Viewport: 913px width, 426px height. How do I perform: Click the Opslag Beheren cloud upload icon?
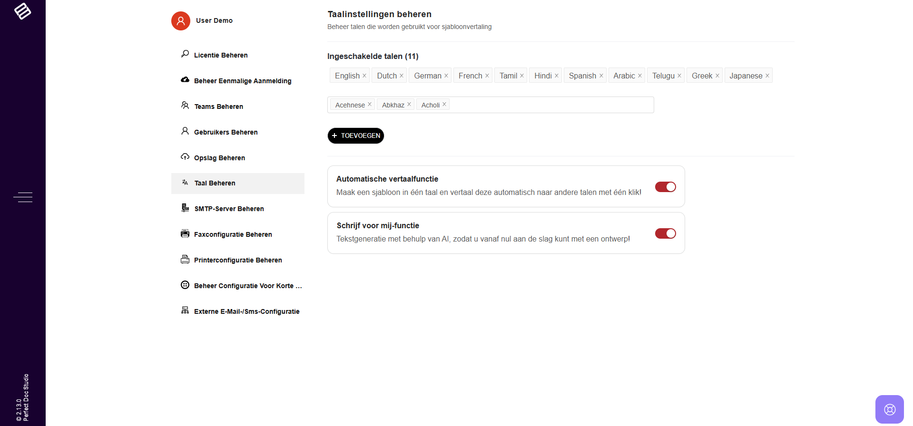(x=185, y=157)
